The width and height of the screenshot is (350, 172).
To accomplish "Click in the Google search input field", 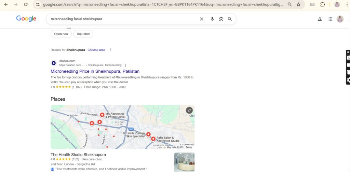I will click(x=123, y=19).
